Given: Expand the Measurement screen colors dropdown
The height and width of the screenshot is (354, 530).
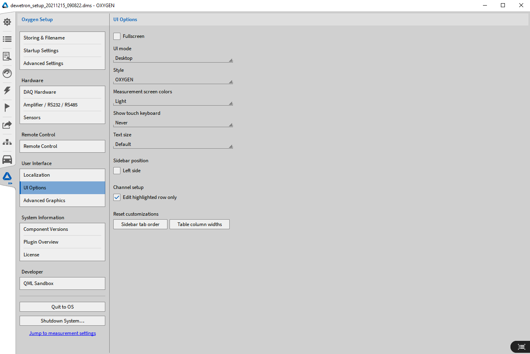Looking at the screenshot, I should 173,101.
